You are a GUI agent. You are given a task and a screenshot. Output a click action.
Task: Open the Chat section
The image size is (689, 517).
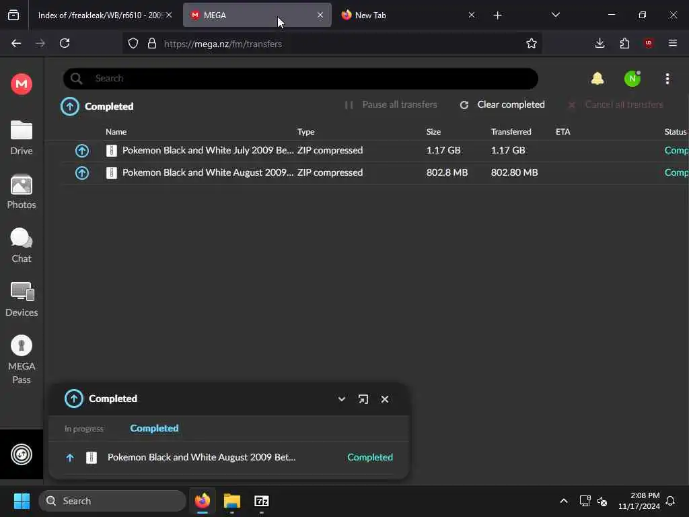(x=21, y=245)
